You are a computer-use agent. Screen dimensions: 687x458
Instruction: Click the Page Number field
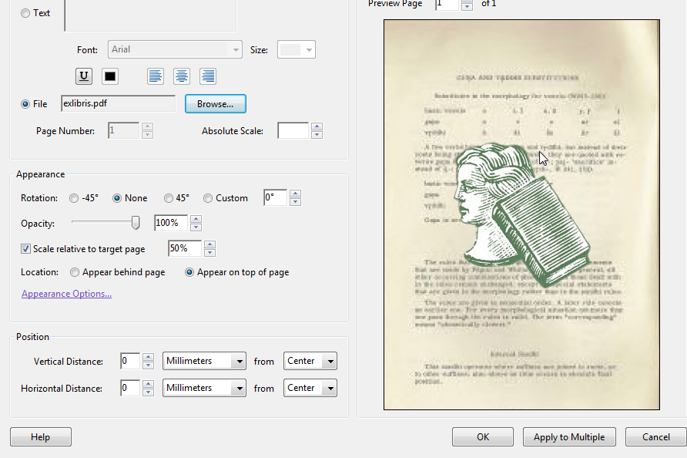point(123,131)
